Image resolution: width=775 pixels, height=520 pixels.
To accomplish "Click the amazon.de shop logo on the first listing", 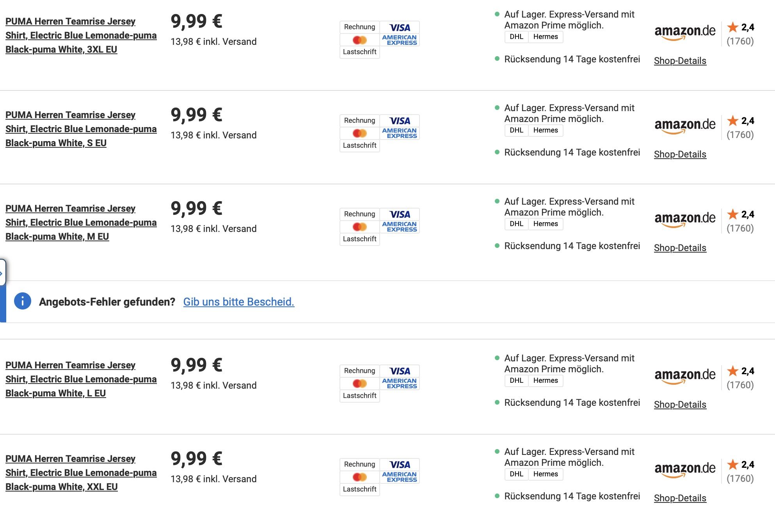I will point(685,32).
